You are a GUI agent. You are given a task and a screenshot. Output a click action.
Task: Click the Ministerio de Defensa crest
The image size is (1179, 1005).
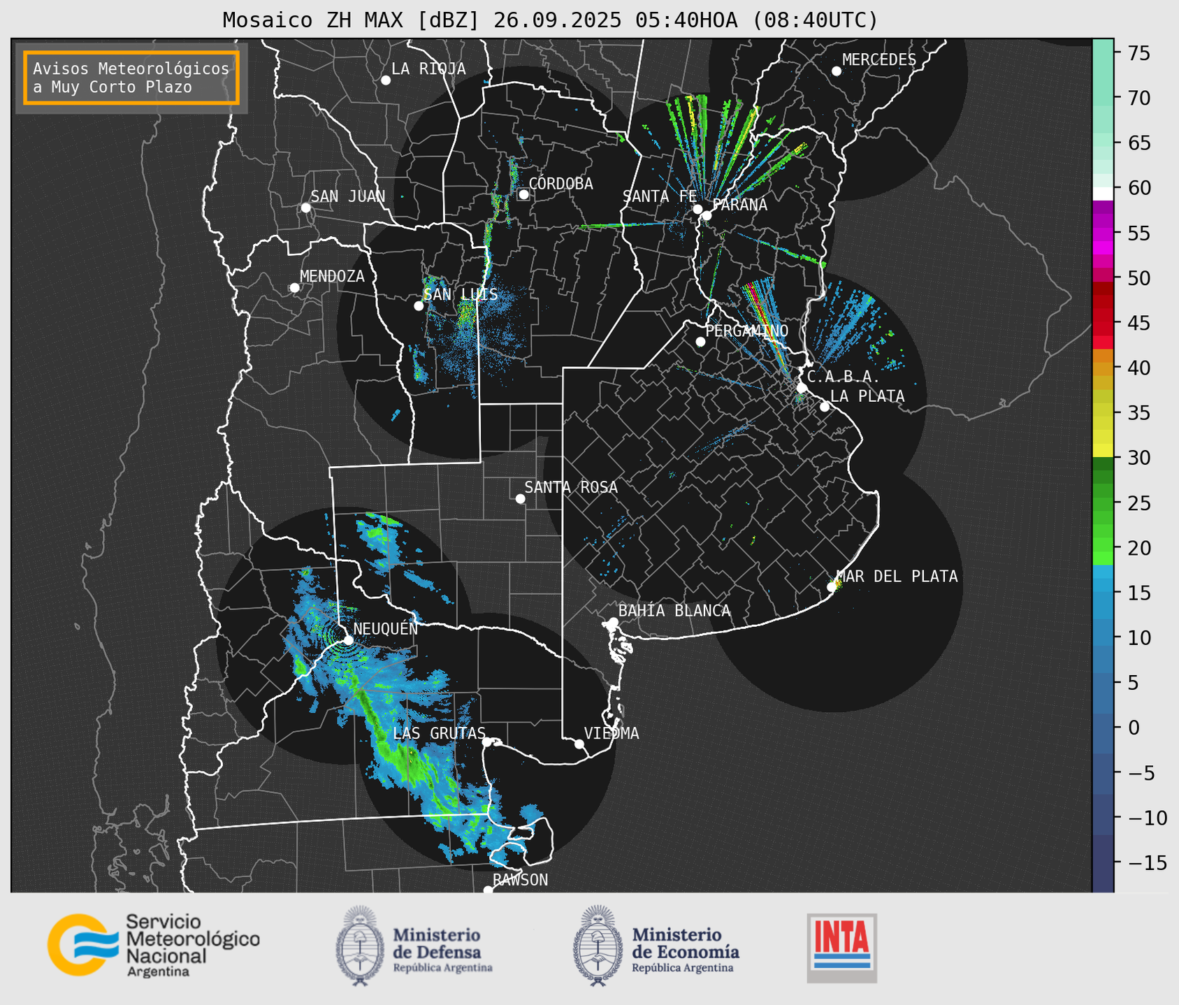point(360,945)
